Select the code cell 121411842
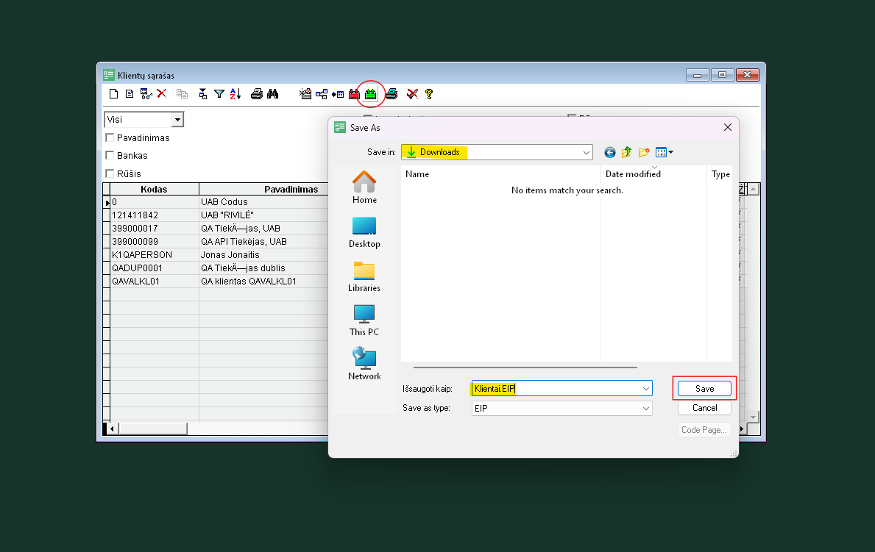The width and height of the screenshot is (875, 552). click(x=154, y=215)
